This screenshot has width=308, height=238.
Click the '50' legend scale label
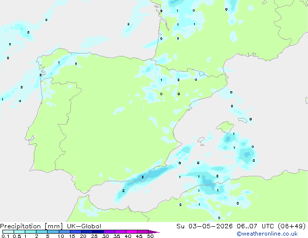151,236
